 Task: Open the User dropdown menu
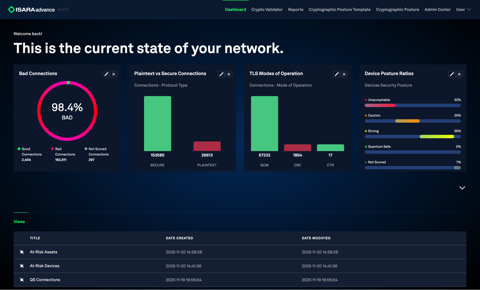463,10
